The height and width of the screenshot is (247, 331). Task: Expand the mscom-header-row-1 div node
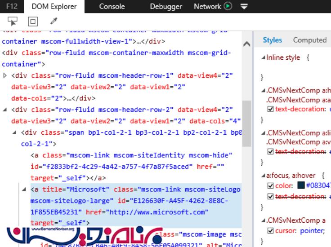pos(5,75)
